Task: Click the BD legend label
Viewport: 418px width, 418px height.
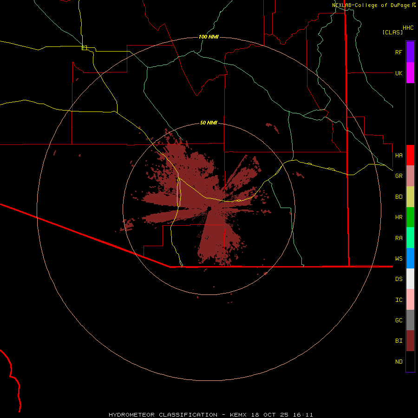Action: click(x=398, y=197)
